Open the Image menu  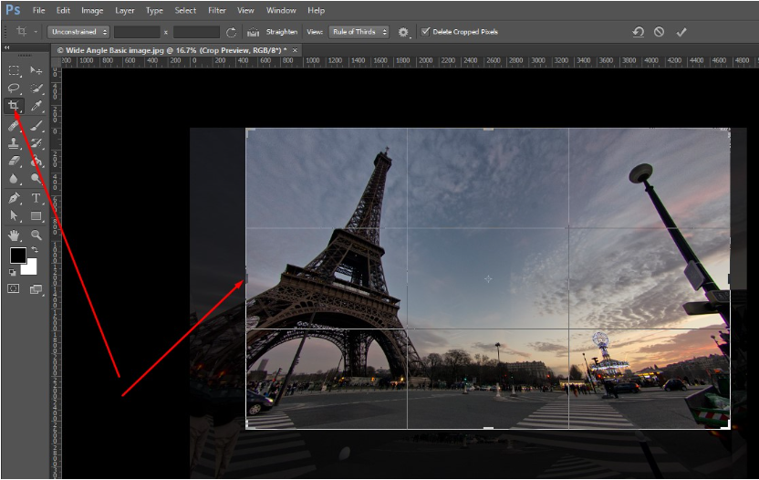click(x=92, y=10)
